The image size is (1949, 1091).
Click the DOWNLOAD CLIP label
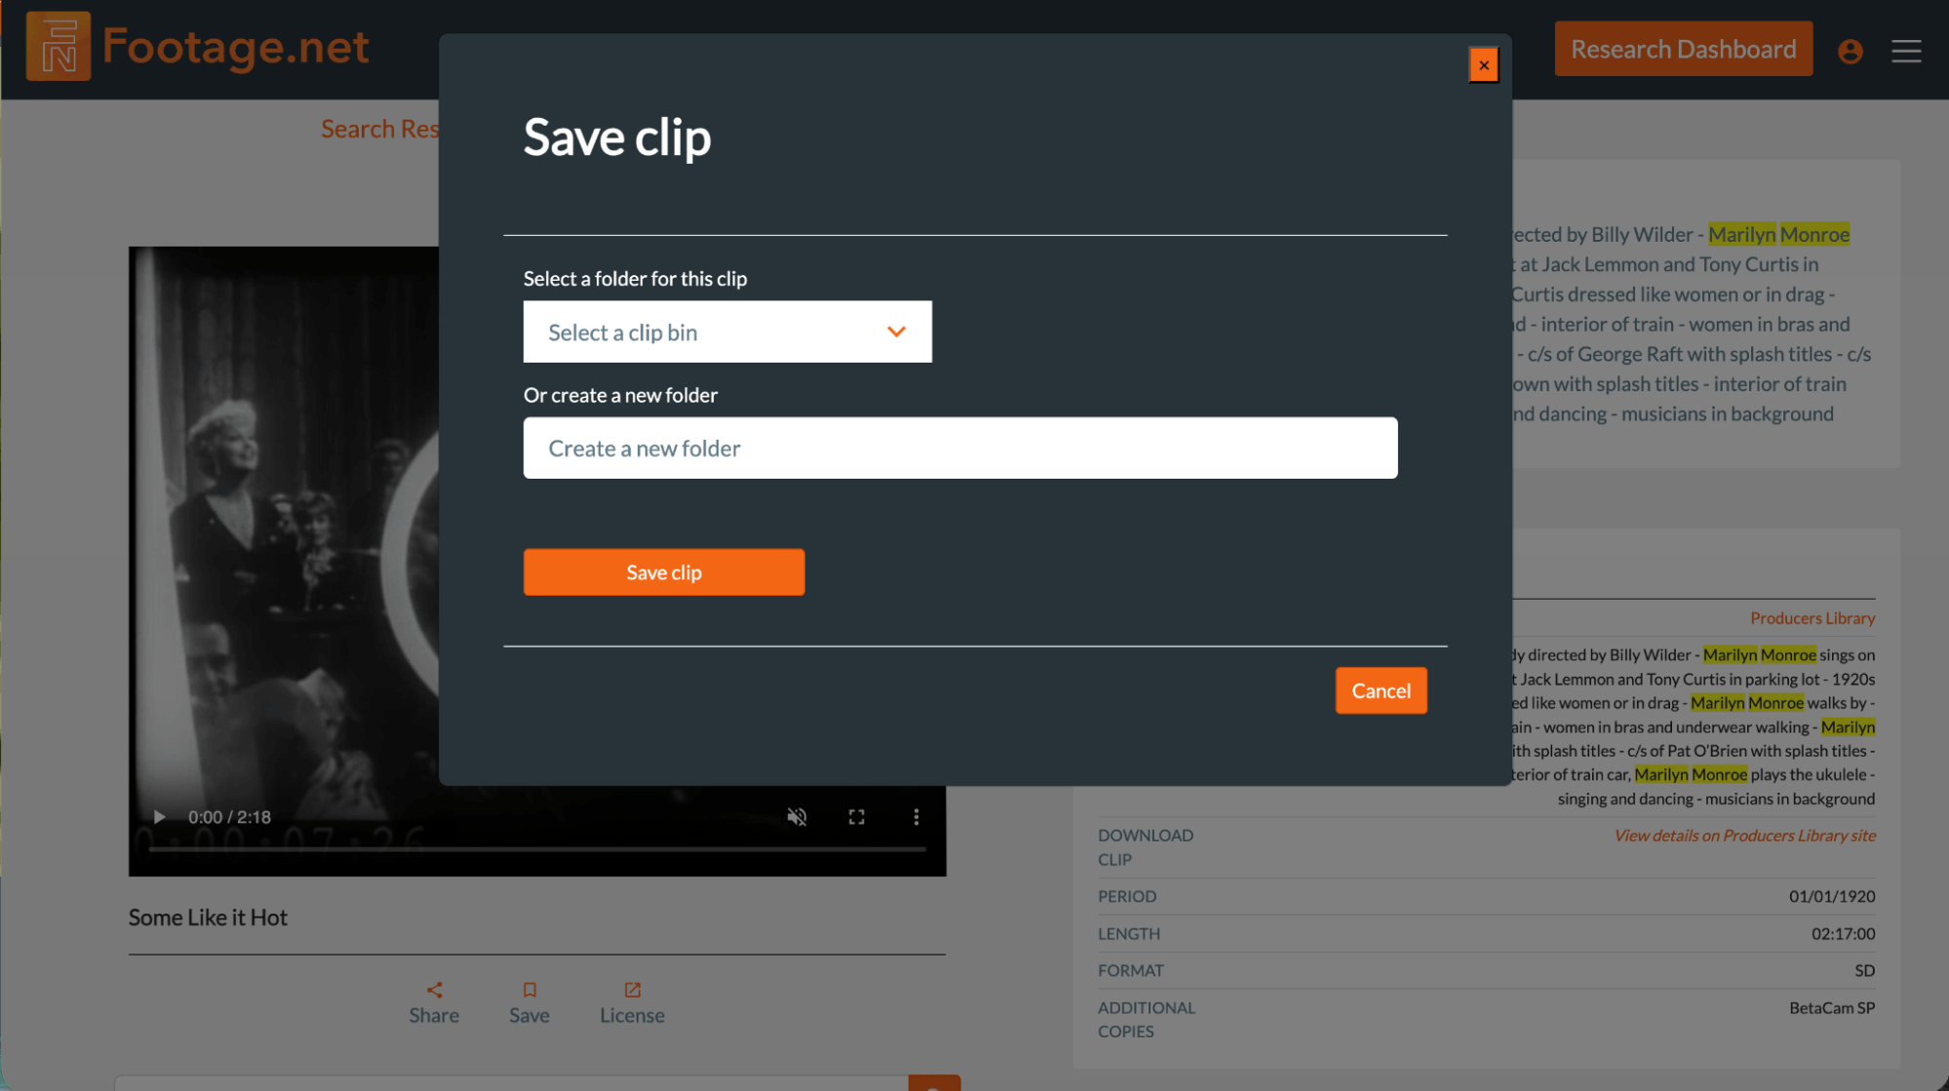pos(1146,847)
